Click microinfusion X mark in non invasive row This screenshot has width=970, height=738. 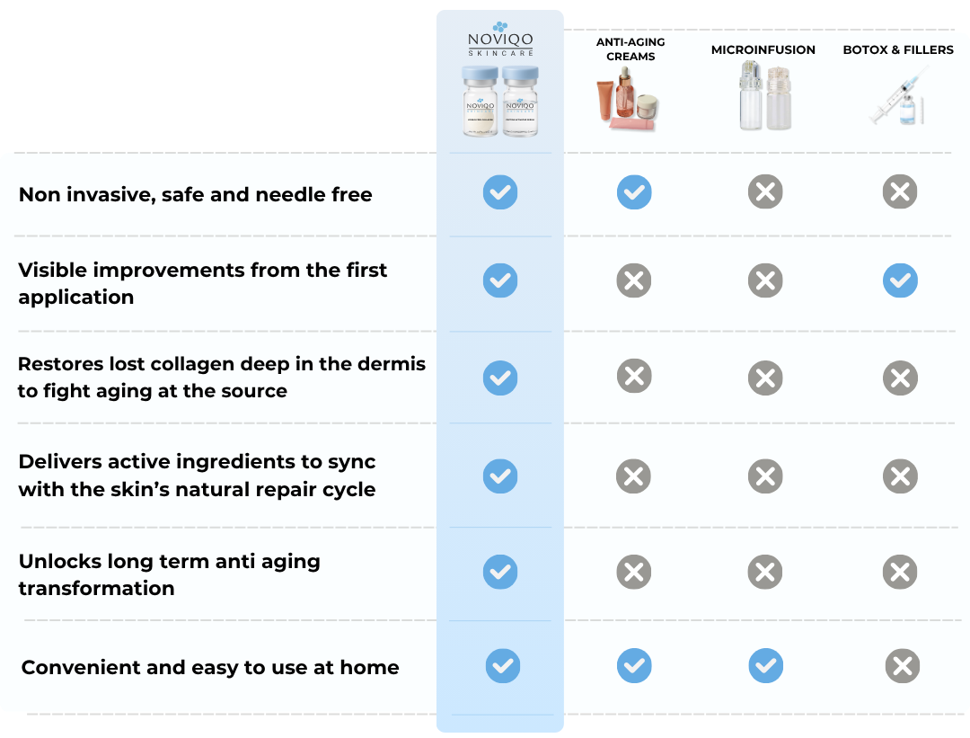click(765, 191)
